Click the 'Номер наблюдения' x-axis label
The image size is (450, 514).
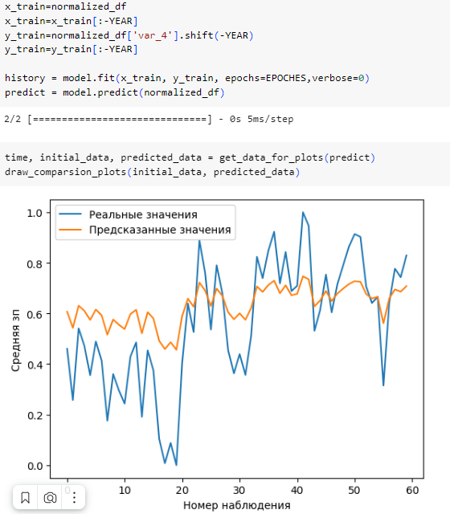point(237,505)
